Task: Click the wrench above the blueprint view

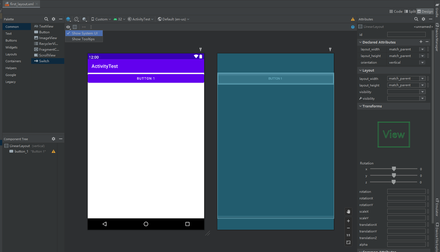Action: 330,49
